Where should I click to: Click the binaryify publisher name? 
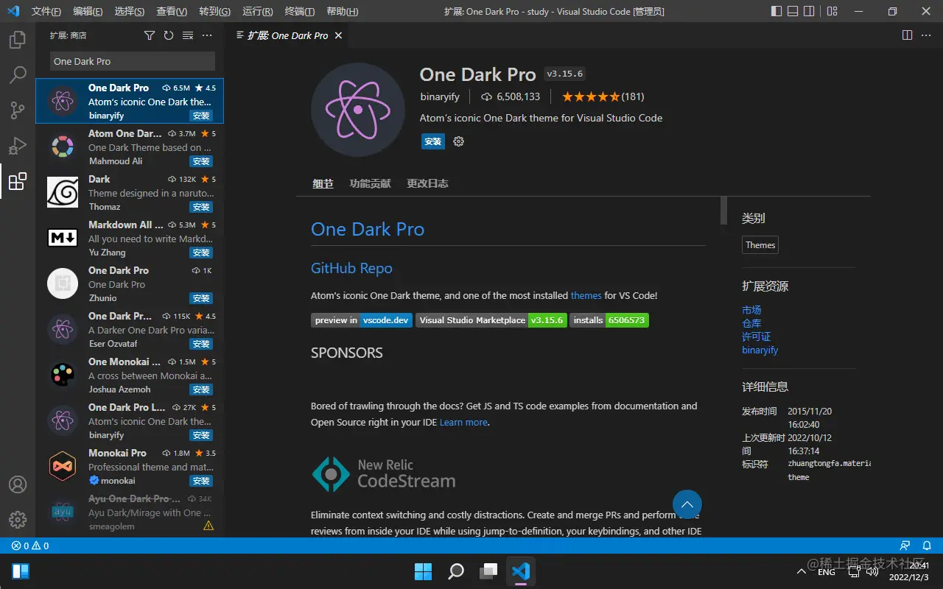click(x=440, y=96)
